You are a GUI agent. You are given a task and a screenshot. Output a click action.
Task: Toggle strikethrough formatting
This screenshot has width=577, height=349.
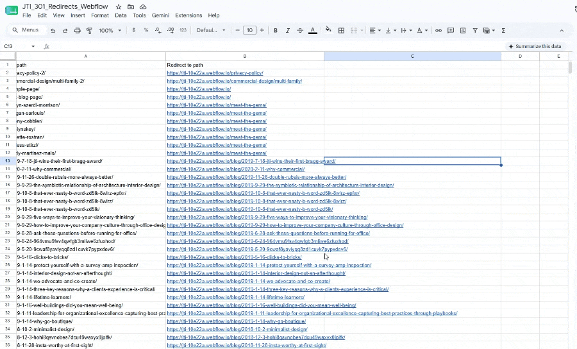[300, 31]
